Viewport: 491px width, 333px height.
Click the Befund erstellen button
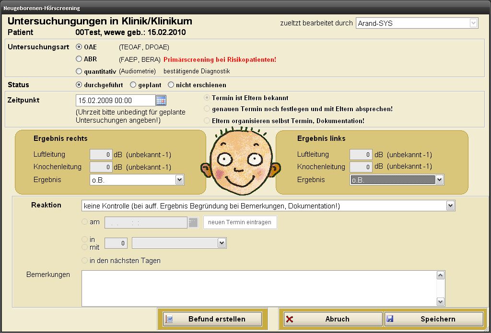pyautogui.click(x=212, y=319)
